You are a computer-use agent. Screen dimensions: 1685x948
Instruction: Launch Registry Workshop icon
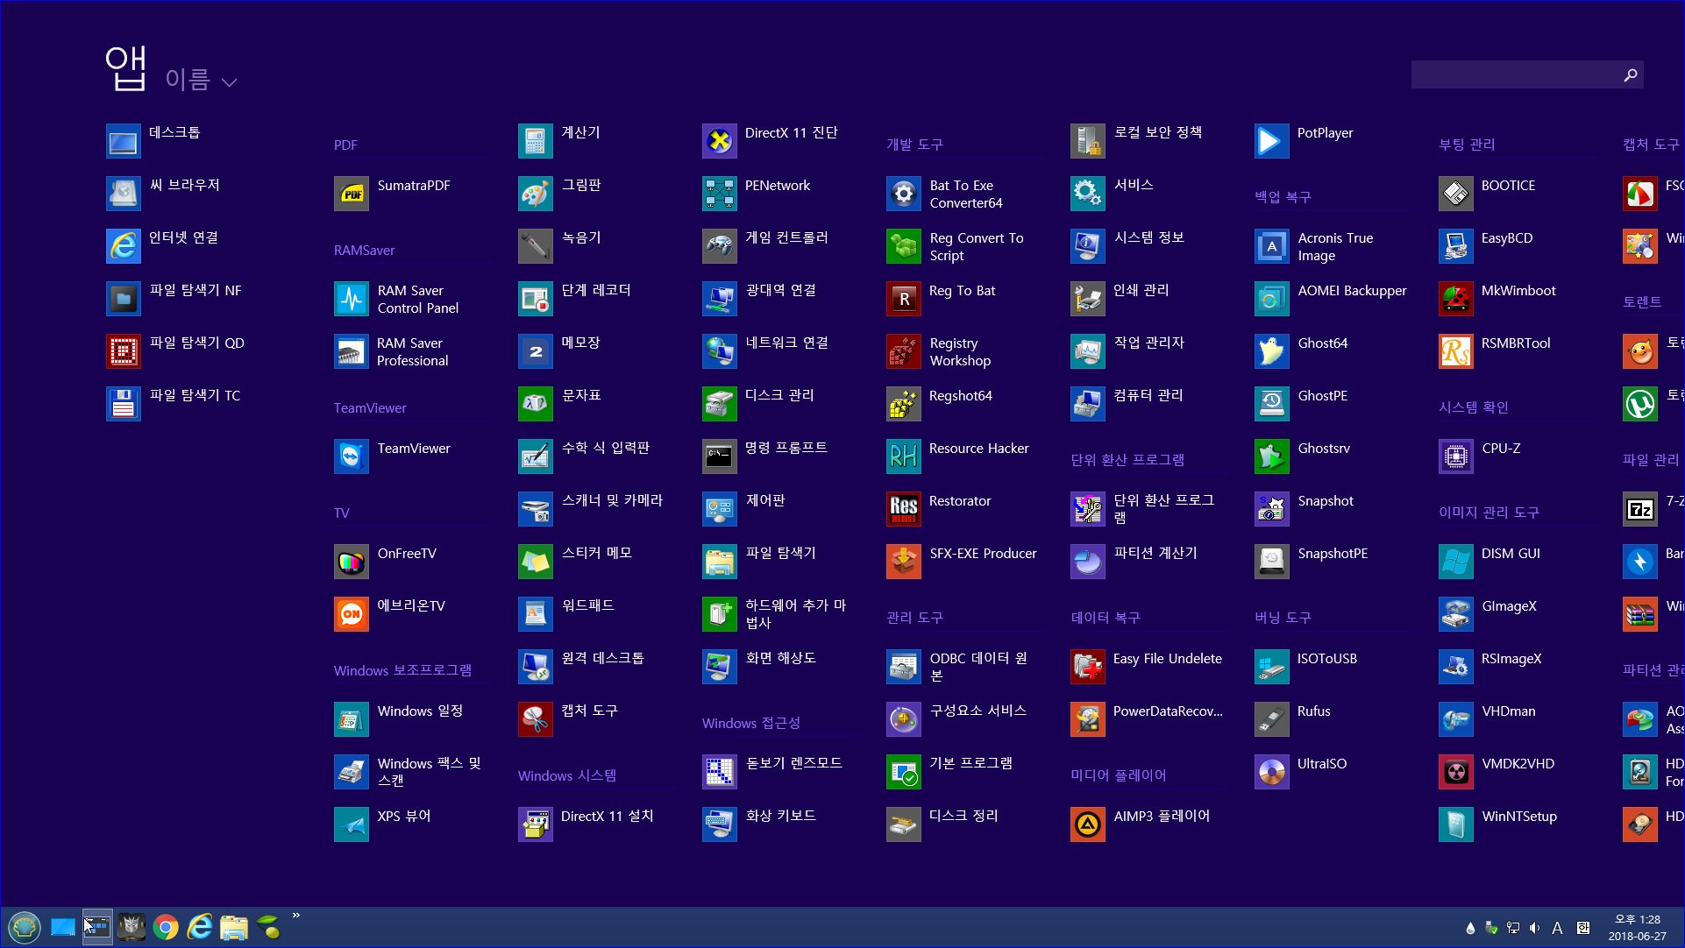pos(904,351)
